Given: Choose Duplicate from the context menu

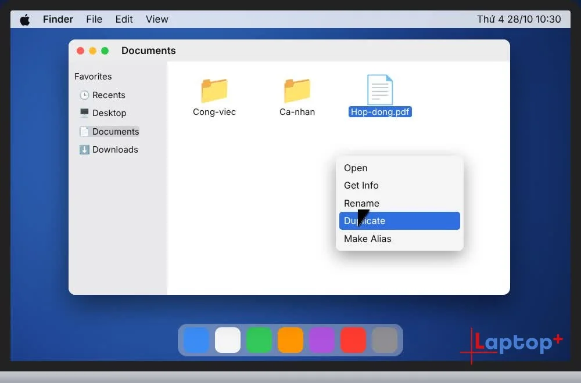Looking at the screenshot, I should pos(400,221).
